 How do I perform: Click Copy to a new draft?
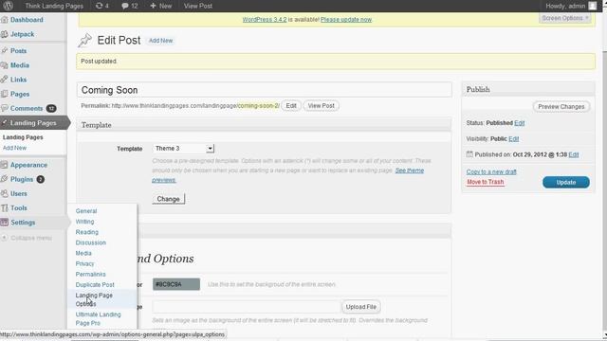click(x=491, y=171)
